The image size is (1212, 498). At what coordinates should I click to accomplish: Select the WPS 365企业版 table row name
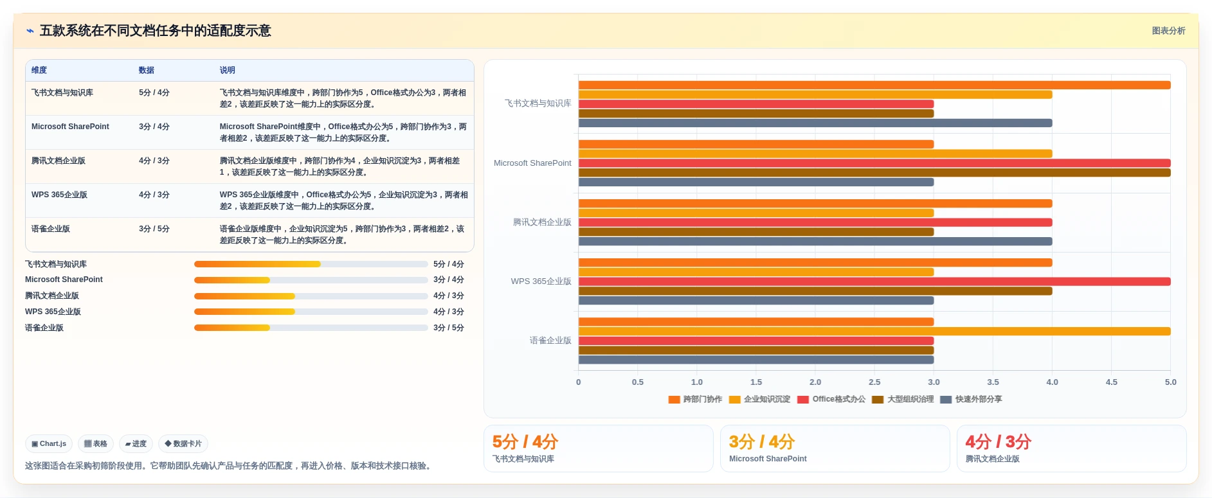(59, 195)
